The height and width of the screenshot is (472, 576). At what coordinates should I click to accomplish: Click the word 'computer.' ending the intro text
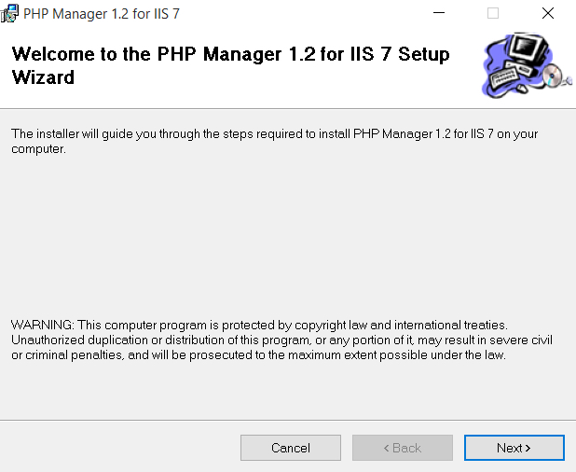[x=38, y=149]
